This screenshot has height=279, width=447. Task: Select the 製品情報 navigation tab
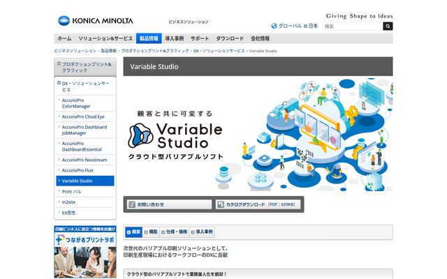pyautogui.click(x=149, y=38)
